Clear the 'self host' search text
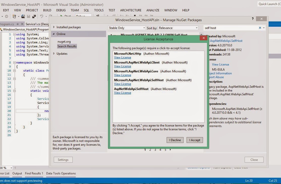The height and width of the screenshot is (184, 281). pyautogui.click(x=260, y=28)
